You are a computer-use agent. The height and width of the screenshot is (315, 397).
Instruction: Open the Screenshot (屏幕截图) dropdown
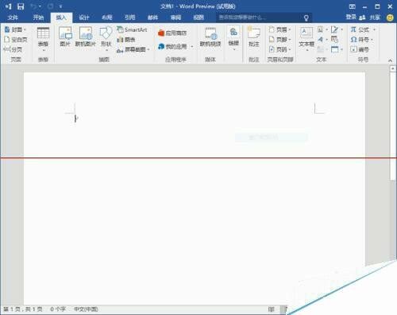coord(133,49)
